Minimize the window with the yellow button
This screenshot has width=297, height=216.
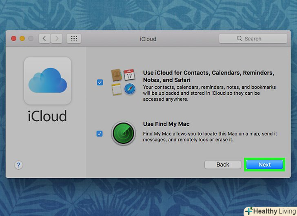coord(22,38)
